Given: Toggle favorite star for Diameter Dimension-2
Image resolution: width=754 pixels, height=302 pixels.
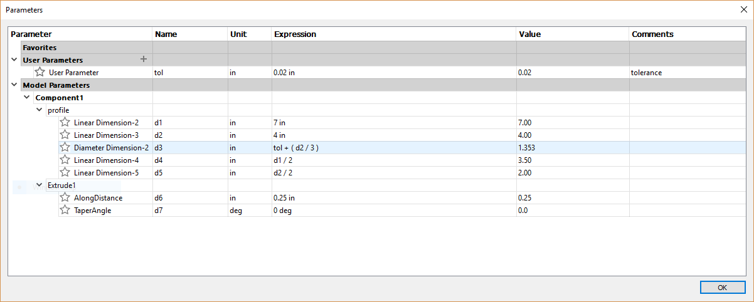Looking at the screenshot, I should [x=65, y=147].
